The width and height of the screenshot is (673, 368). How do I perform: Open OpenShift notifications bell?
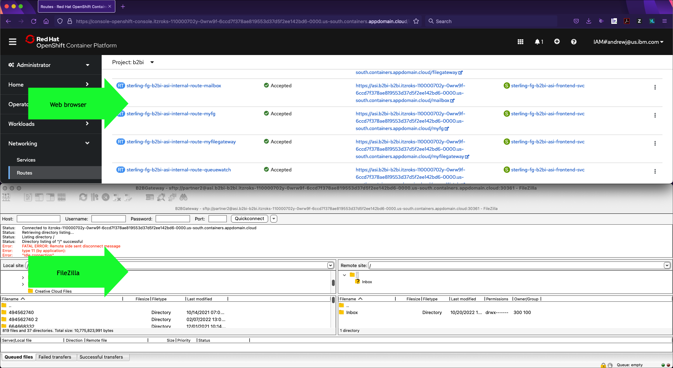click(x=539, y=42)
